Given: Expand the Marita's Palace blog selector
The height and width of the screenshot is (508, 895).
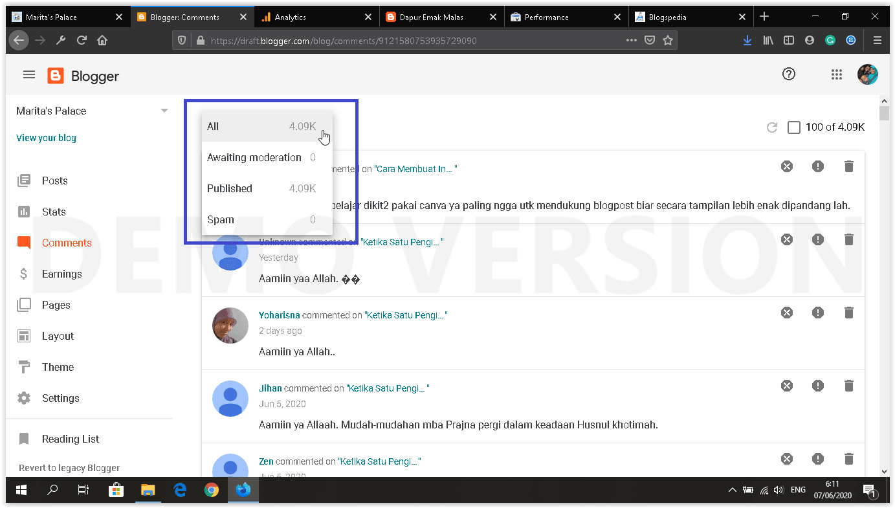Looking at the screenshot, I should tap(164, 111).
